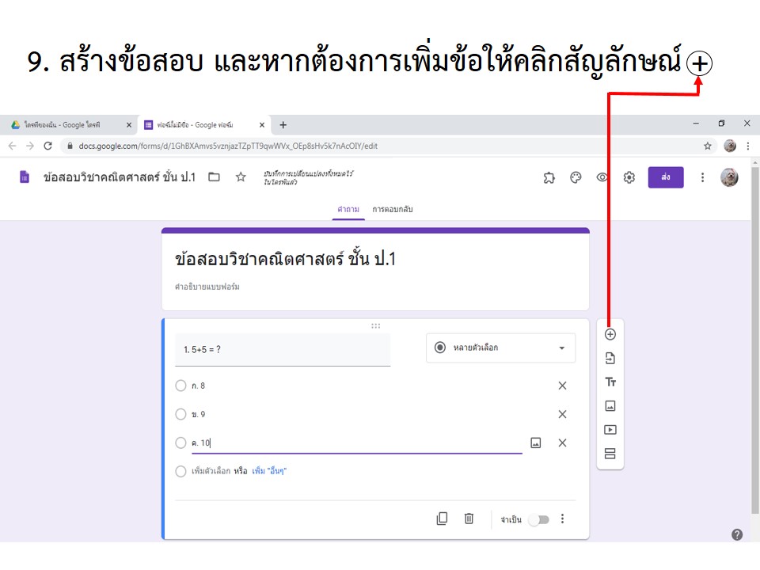The height and width of the screenshot is (570, 760).
Task: Click the เพิ่ม "อื่นๆ" link
Action: pos(269,471)
